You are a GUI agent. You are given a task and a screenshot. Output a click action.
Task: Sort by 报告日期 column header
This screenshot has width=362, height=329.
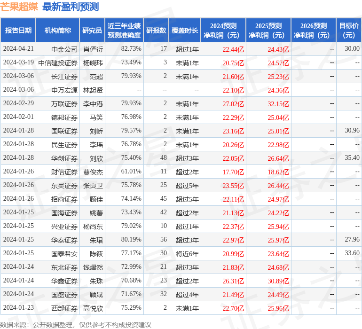pyautogui.click(x=18, y=31)
